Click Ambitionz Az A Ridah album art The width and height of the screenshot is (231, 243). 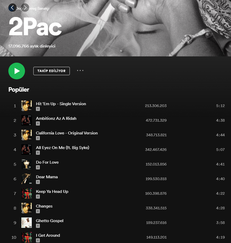pos(27,120)
